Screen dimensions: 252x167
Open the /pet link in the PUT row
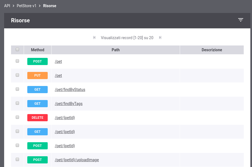point(58,76)
